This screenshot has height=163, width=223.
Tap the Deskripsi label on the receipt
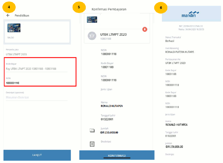169,154
